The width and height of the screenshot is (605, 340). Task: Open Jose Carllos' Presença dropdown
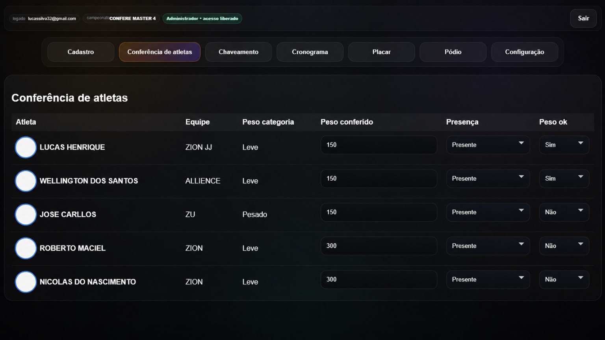488,212
